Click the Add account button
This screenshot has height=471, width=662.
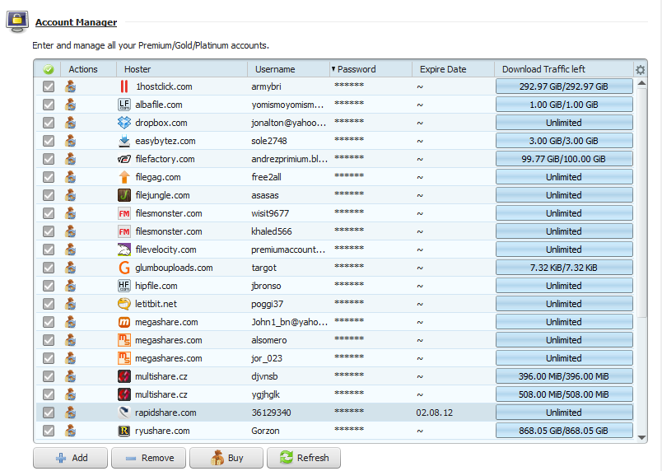71,458
